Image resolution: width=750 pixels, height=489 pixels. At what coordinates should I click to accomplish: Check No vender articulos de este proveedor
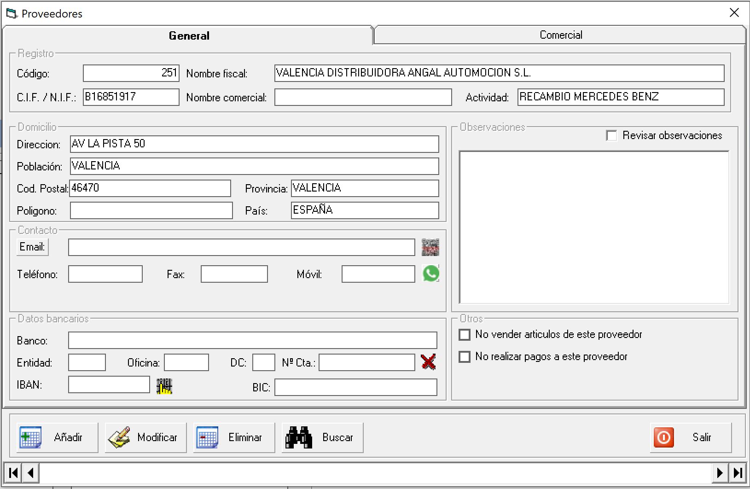(465, 335)
